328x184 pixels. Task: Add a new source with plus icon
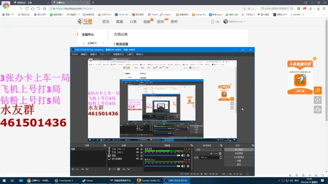click(109, 169)
